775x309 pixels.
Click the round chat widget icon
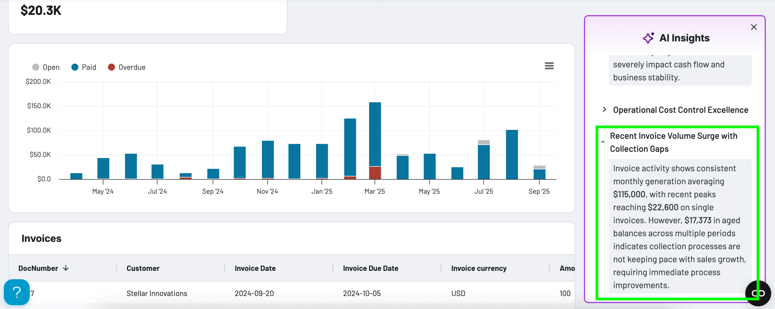(758, 293)
